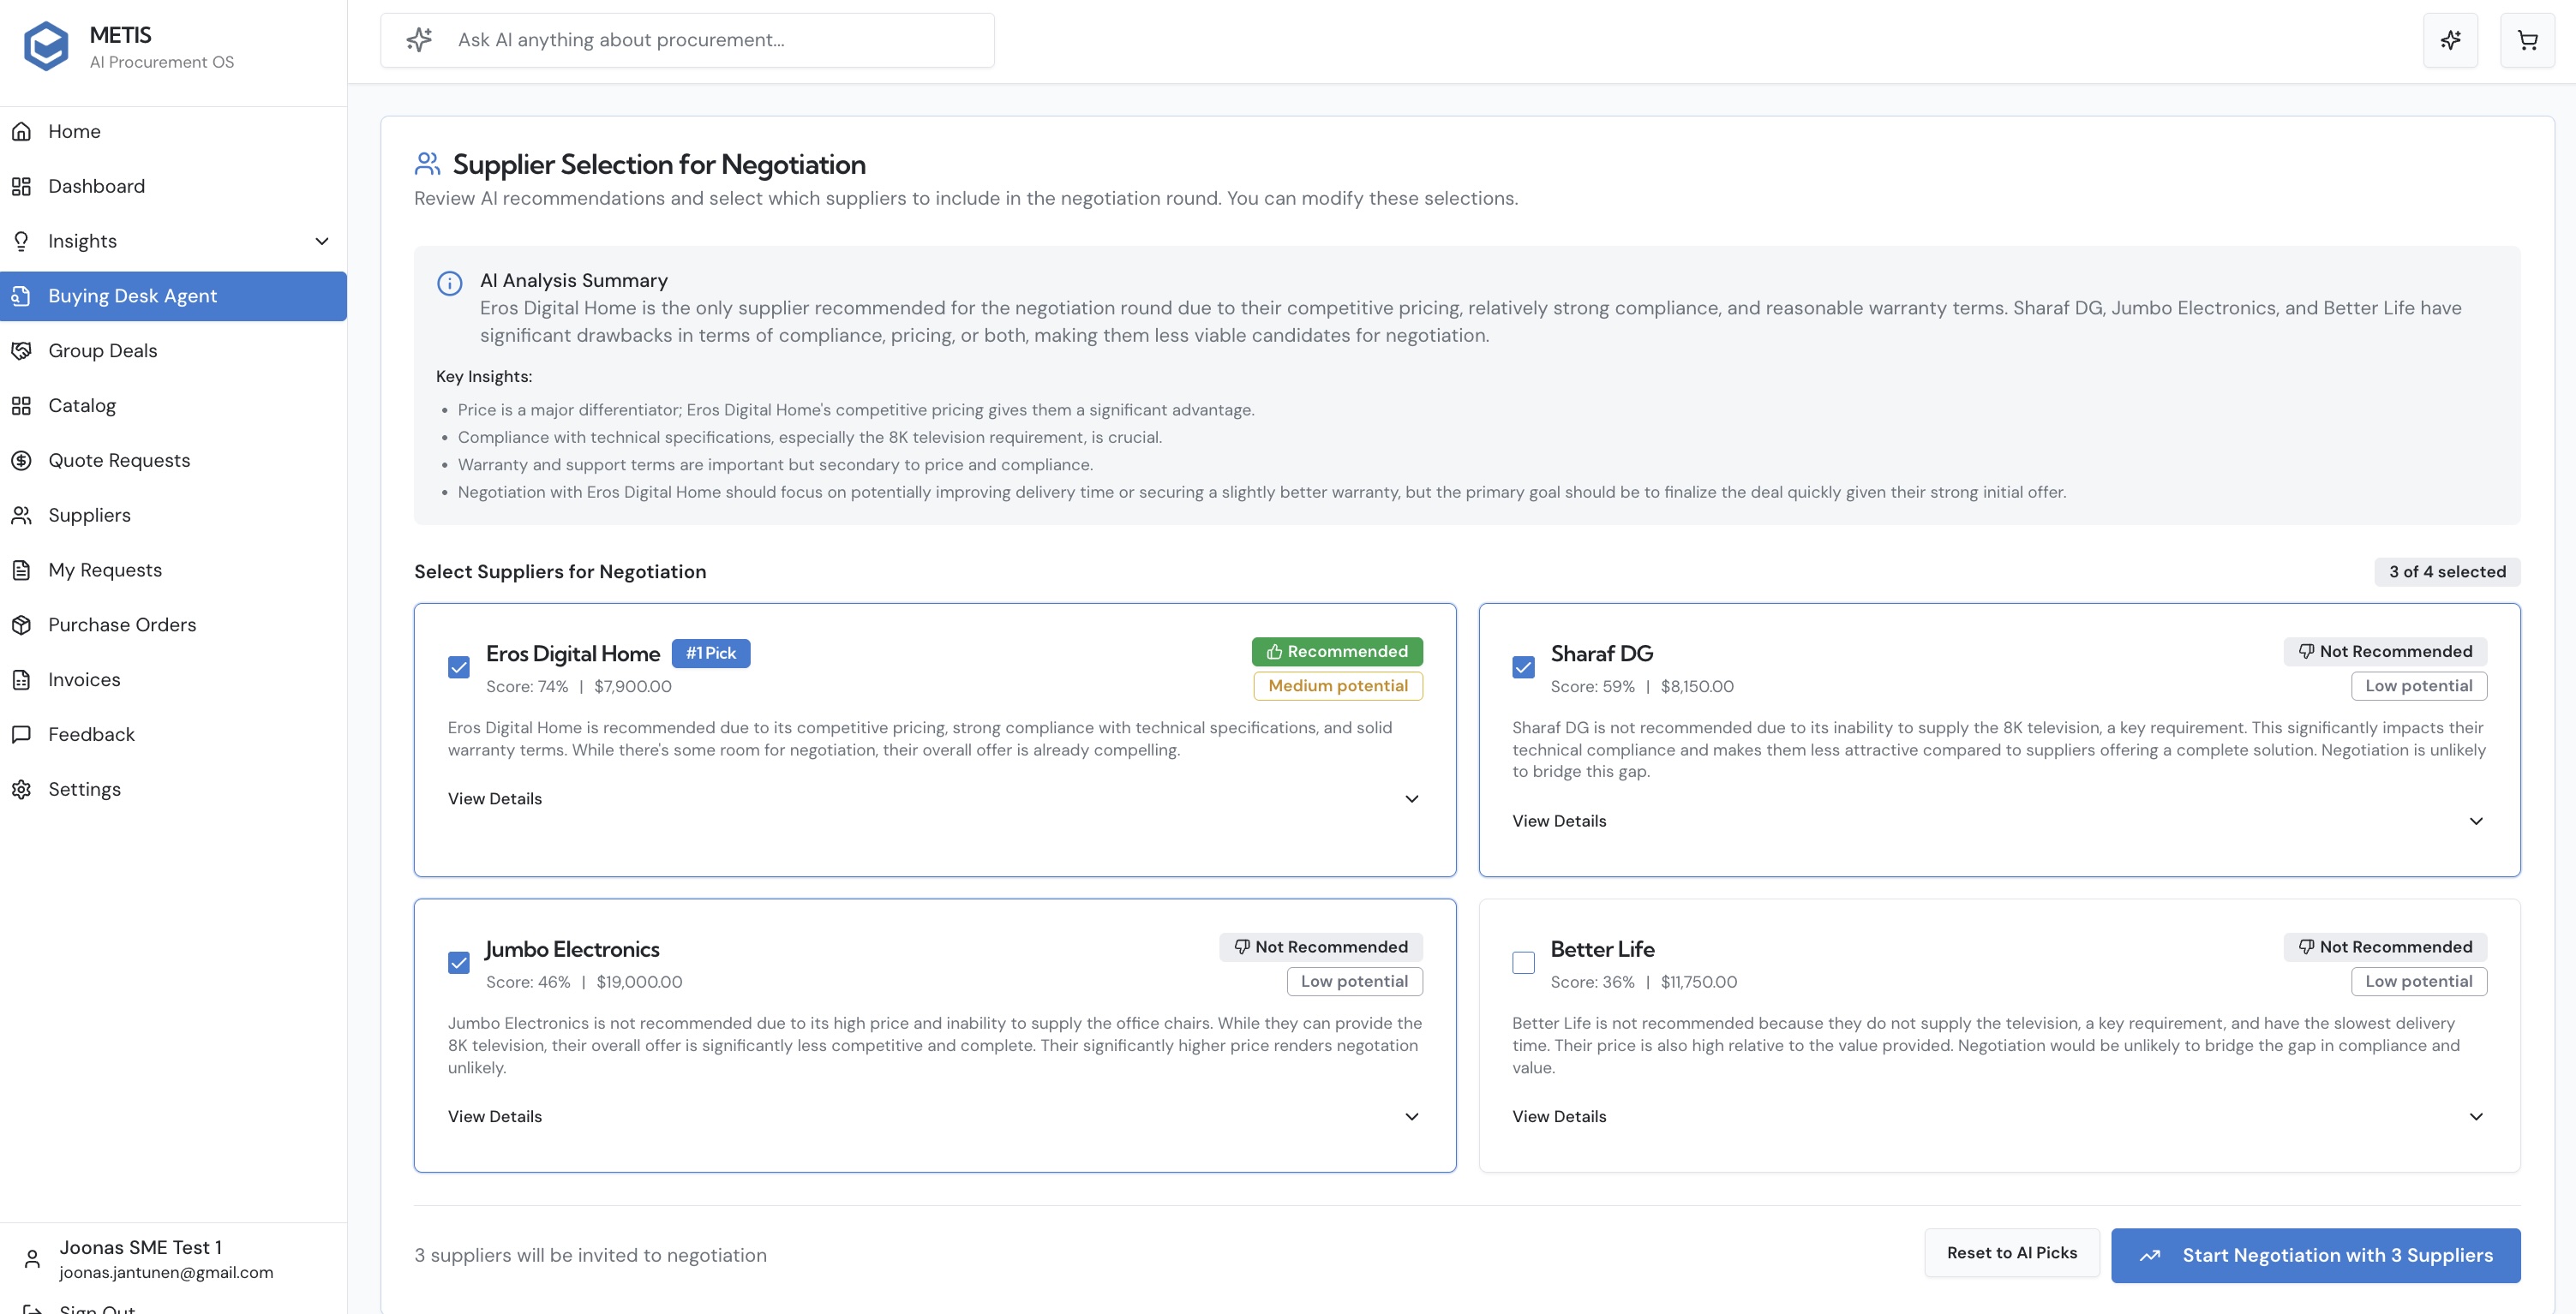Viewport: 2576px width, 1314px height.
Task: Click Jumbo Electronics' Not Recommended badge
Action: 1321,947
